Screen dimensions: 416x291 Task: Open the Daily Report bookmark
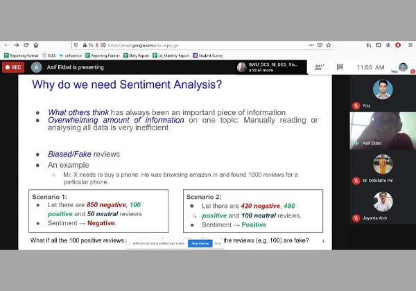[x=136, y=55]
